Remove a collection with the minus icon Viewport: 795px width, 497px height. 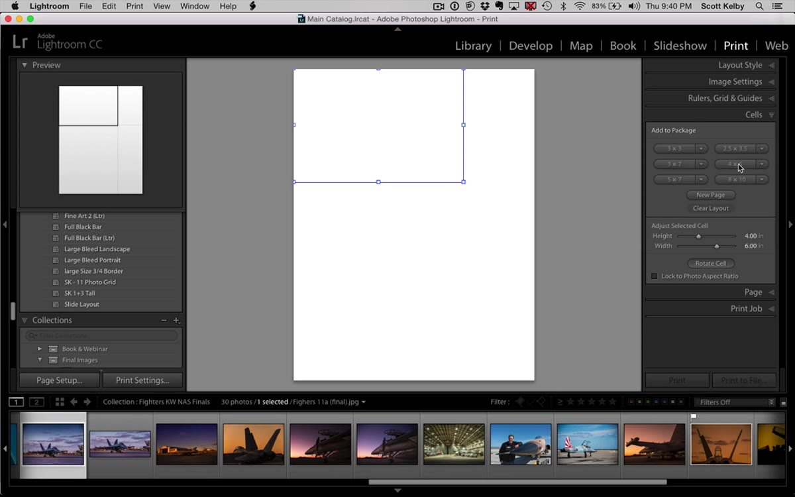(164, 321)
